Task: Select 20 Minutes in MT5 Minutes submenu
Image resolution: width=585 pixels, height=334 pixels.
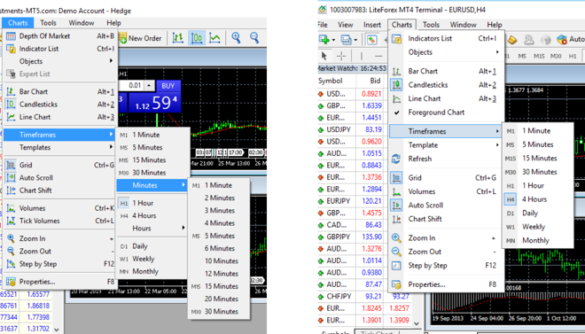Action: (219, 299)
